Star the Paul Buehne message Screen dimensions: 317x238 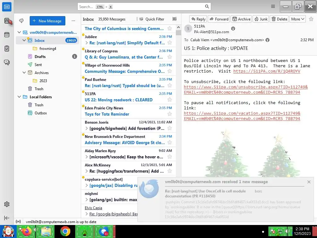coord(170,86)
